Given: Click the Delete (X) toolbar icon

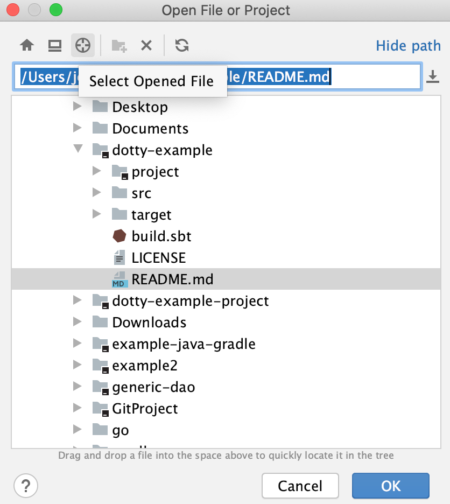Looking at the screenshot, I should click(x=146, y=45).
